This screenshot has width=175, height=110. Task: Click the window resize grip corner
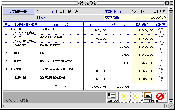point(171,106)
